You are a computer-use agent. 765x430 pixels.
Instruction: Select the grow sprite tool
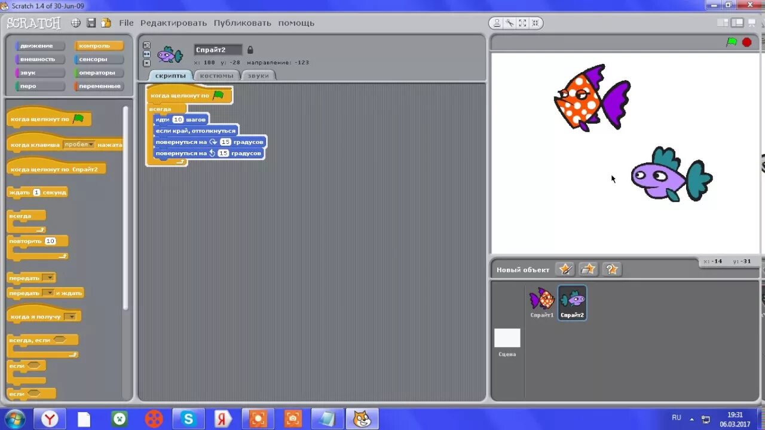click(523, 23)
